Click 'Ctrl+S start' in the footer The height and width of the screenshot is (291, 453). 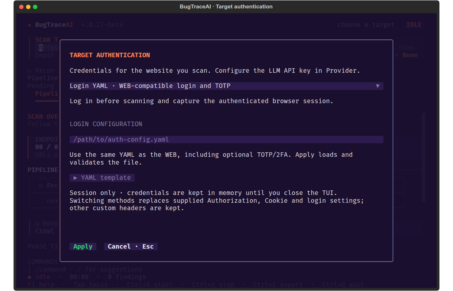(150, 285)
